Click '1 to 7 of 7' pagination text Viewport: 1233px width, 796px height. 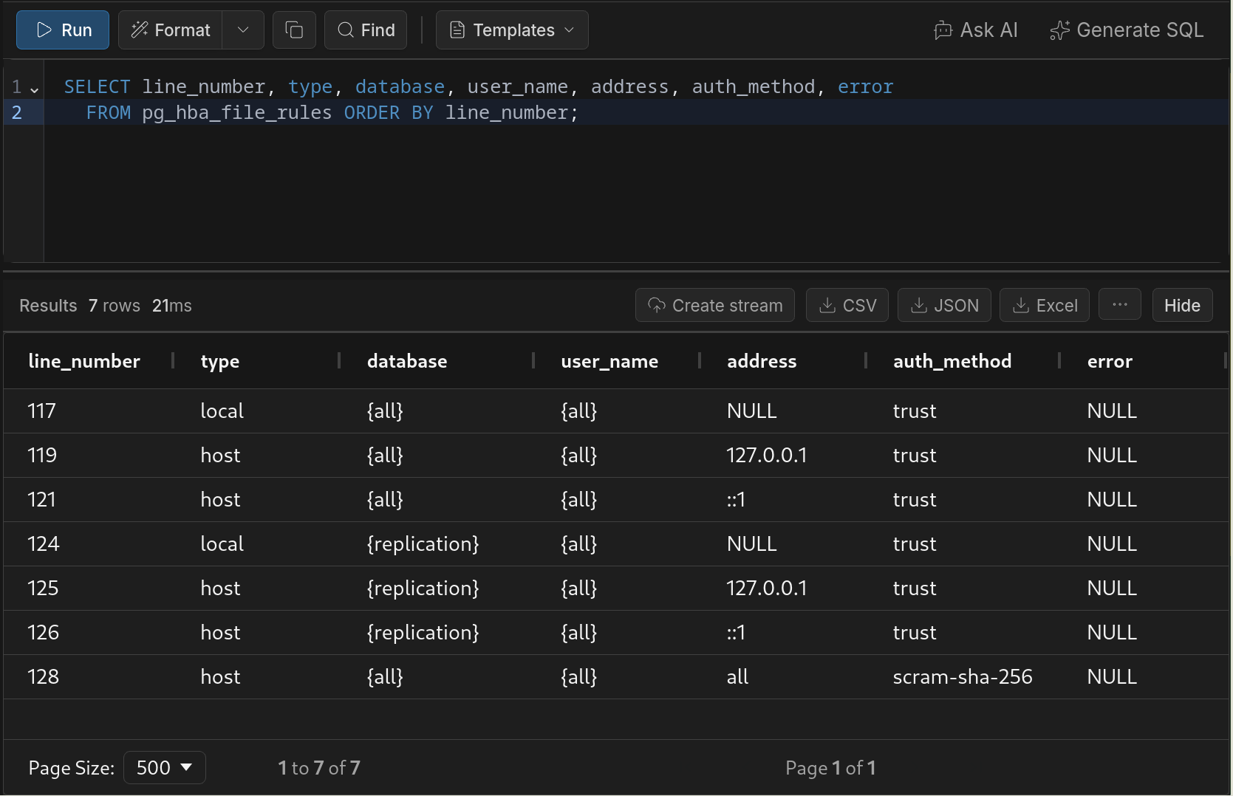319,768
